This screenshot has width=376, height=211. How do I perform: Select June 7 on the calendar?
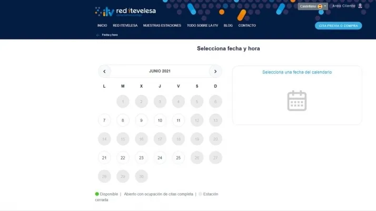[104, 120]
